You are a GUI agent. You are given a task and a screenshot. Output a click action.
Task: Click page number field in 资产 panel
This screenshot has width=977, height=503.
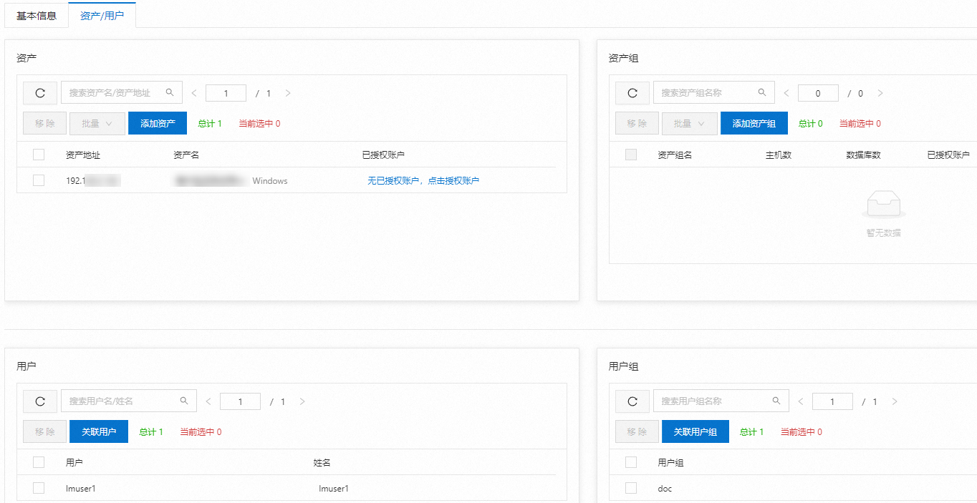coord(226,93)
